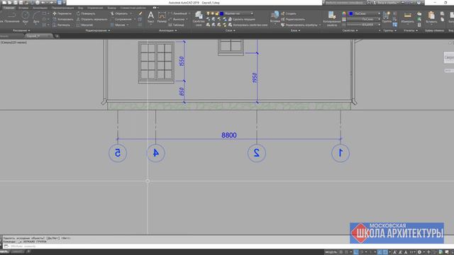
Task: Open the Вставка ribbon tab
Action: pyautogui.click(x=23, y=8)
